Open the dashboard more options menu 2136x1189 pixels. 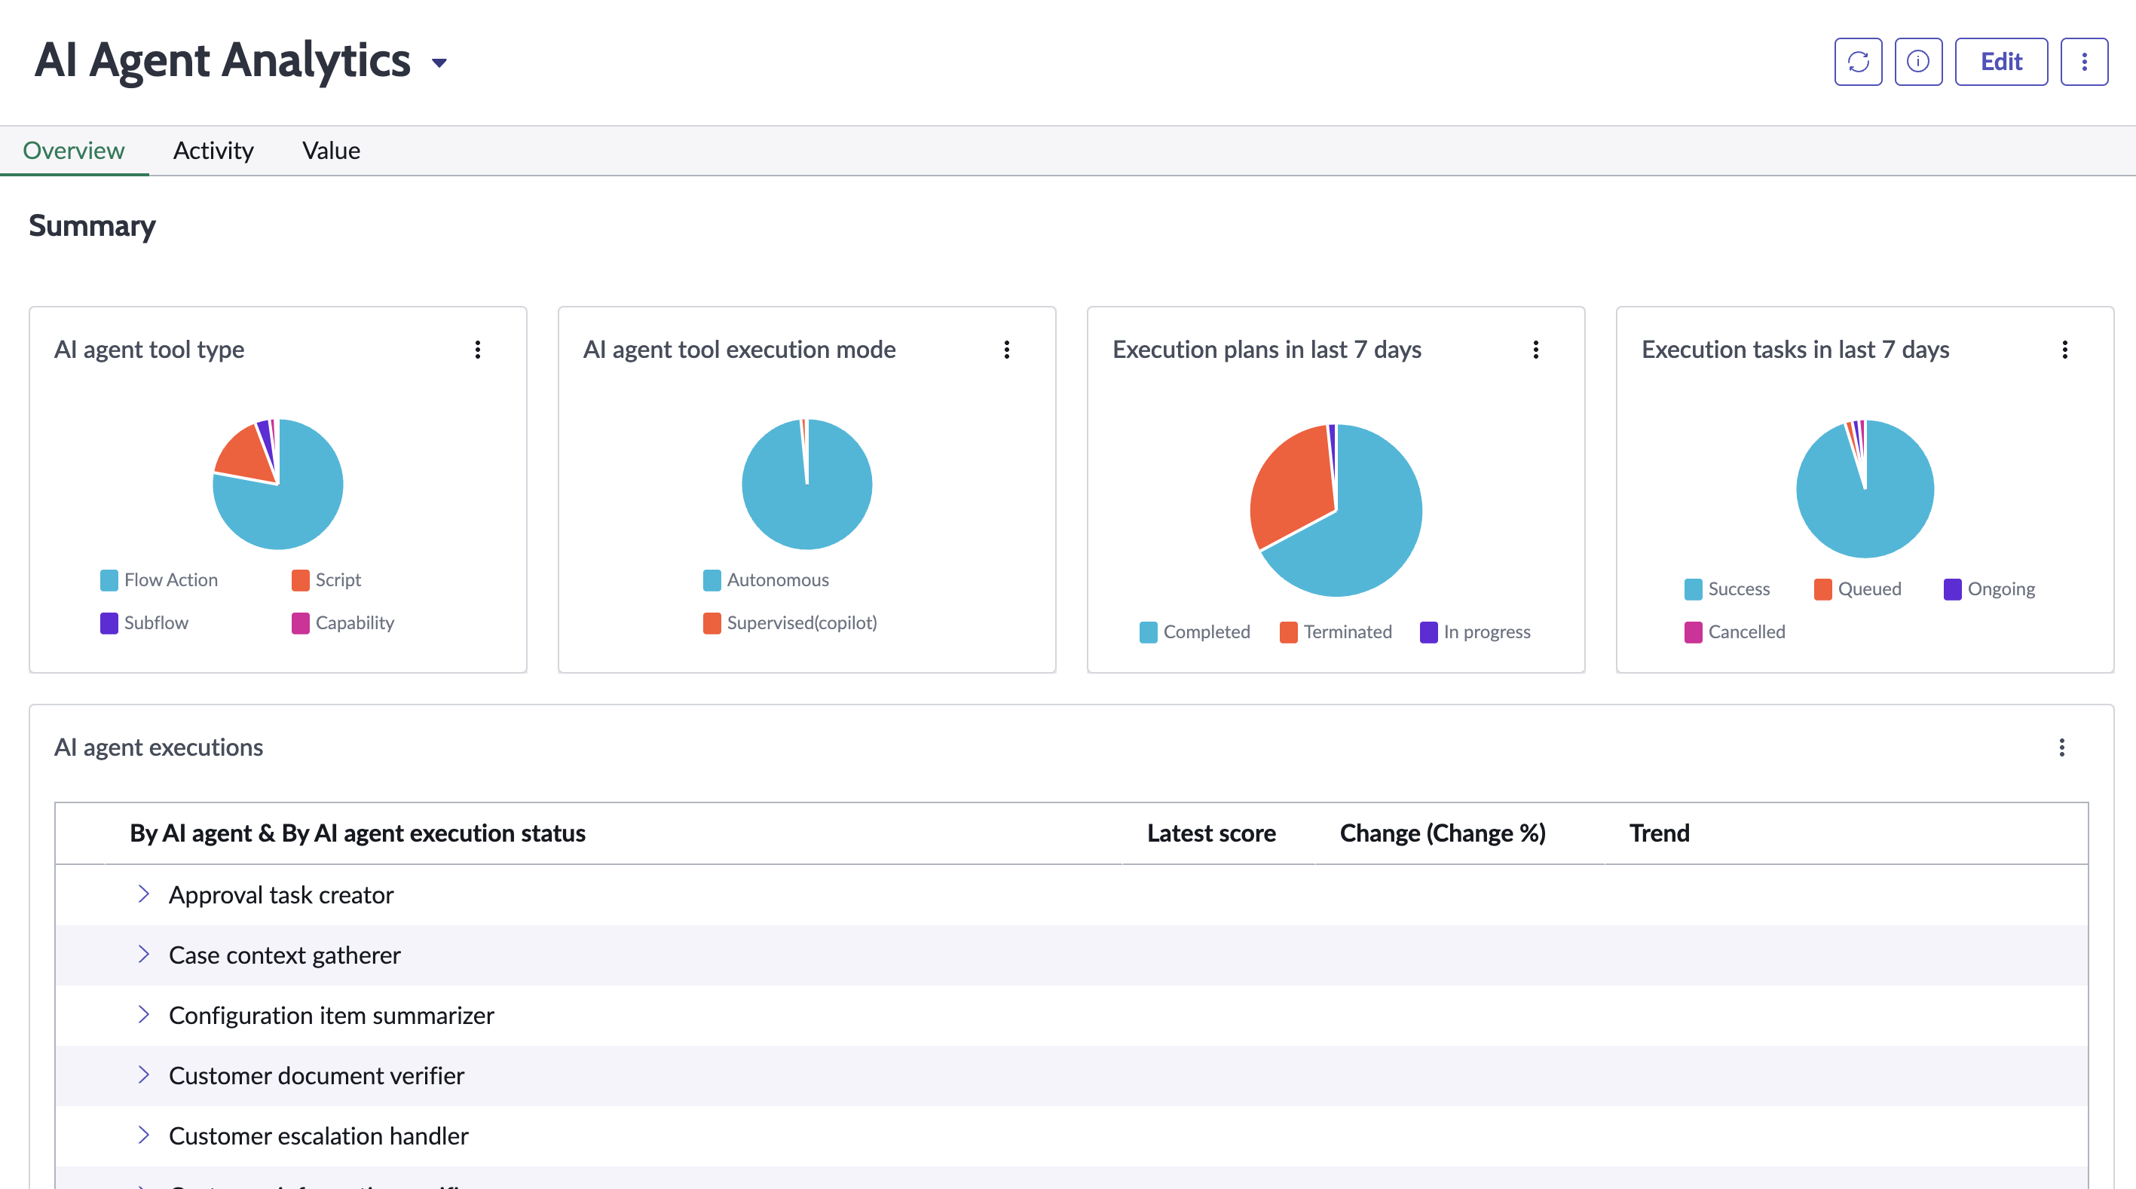[x=2084, y=61]
